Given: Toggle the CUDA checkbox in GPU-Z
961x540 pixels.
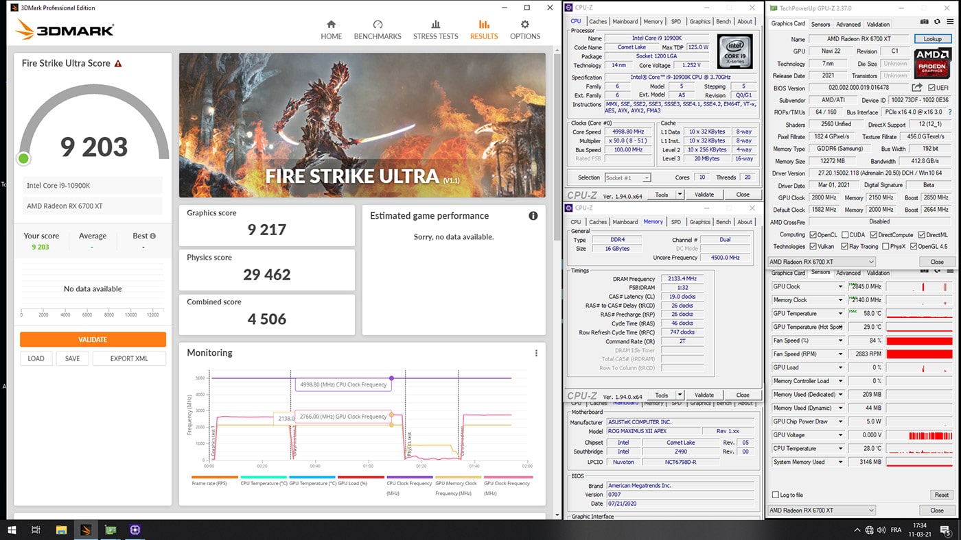Looking at the screenshot, I should tap(845, 235).
